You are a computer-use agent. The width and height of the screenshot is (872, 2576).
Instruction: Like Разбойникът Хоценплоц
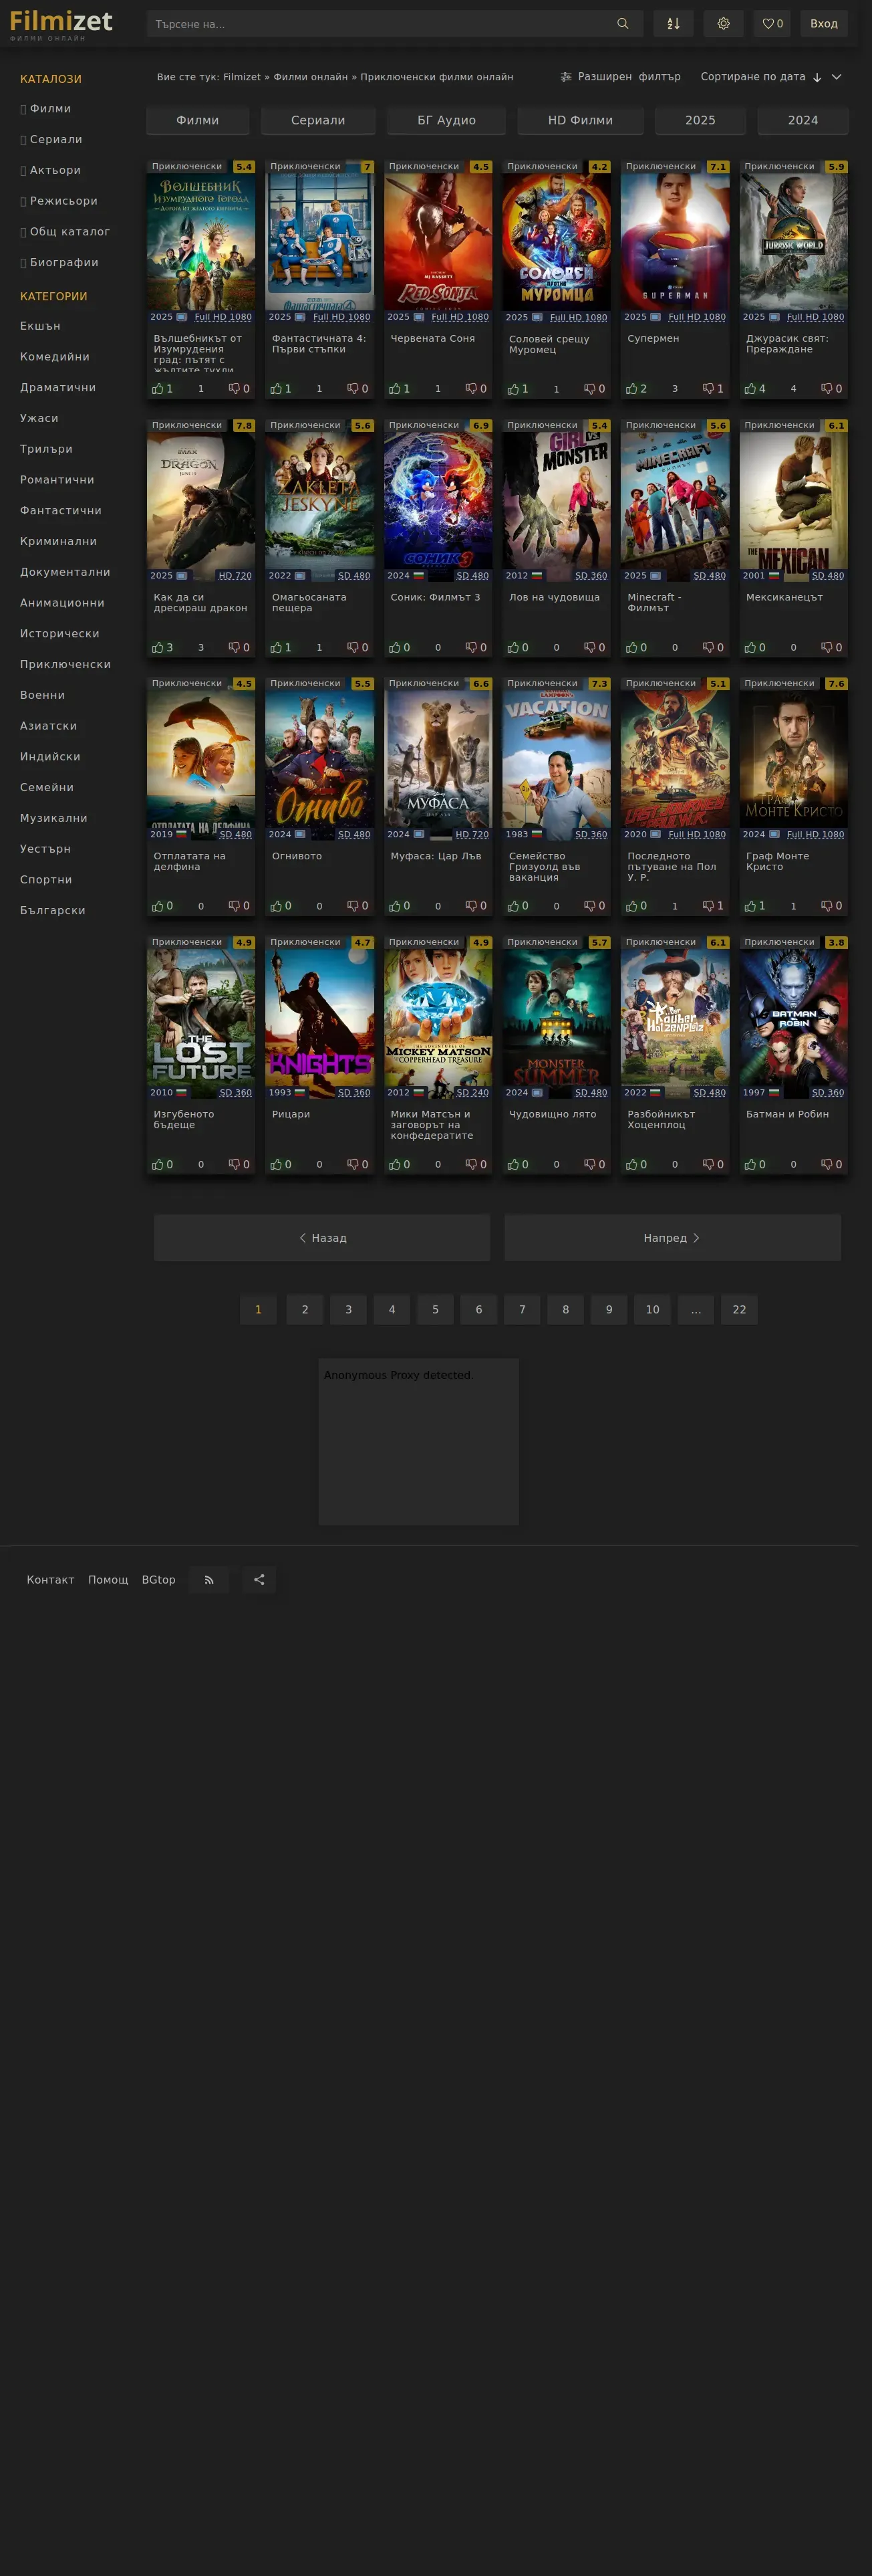pyautogui.click(x=636, y=1165)
